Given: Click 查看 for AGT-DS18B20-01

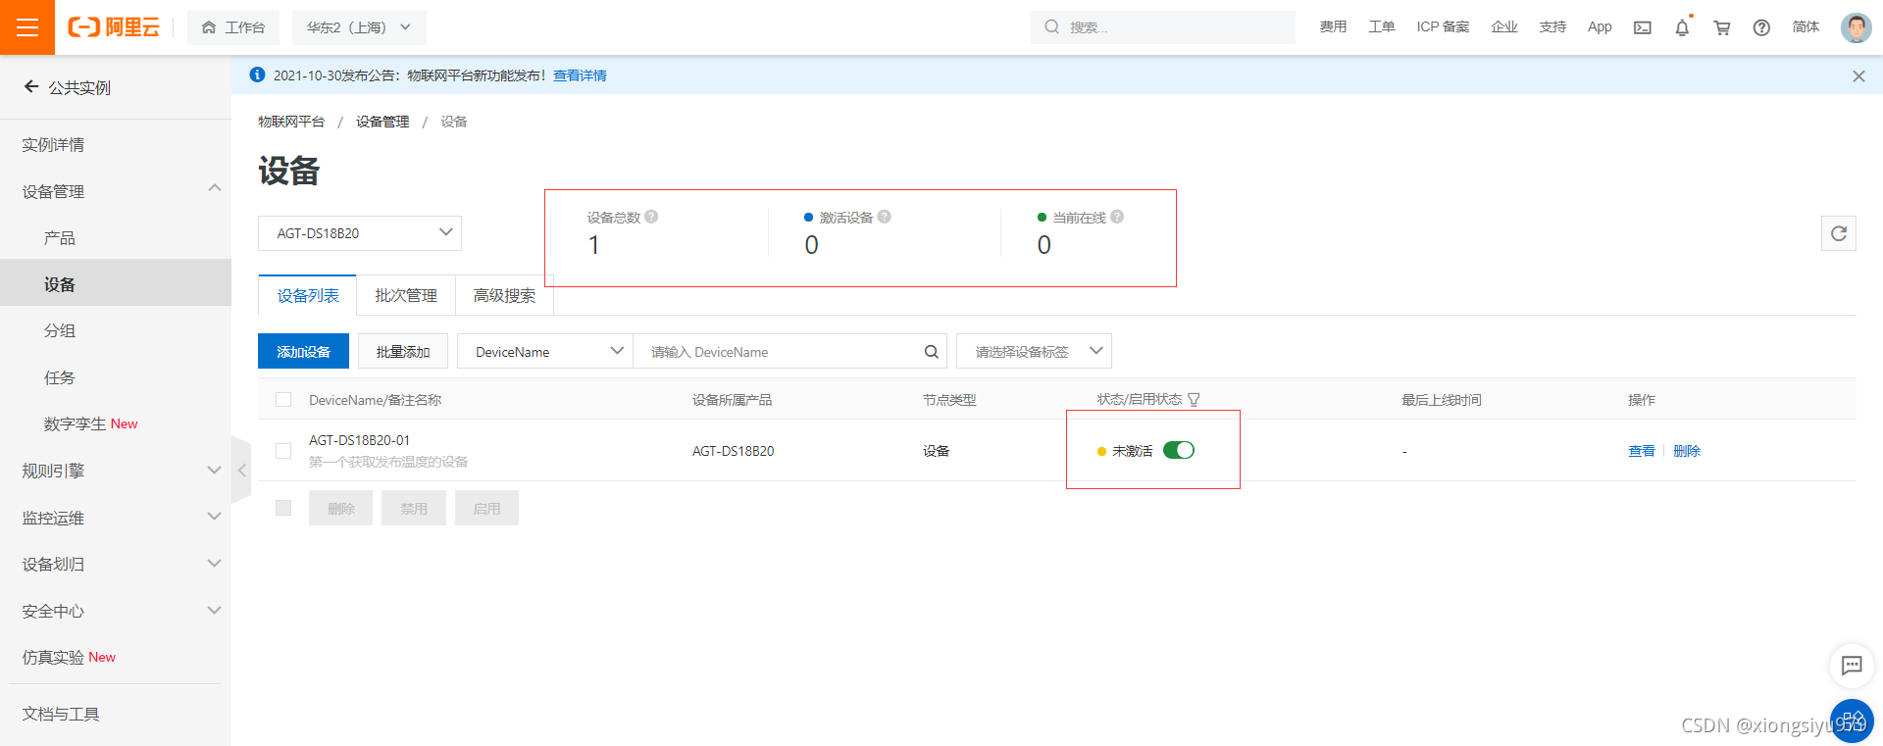Looking at the screenshot, I should click(x=1642, y=451).
